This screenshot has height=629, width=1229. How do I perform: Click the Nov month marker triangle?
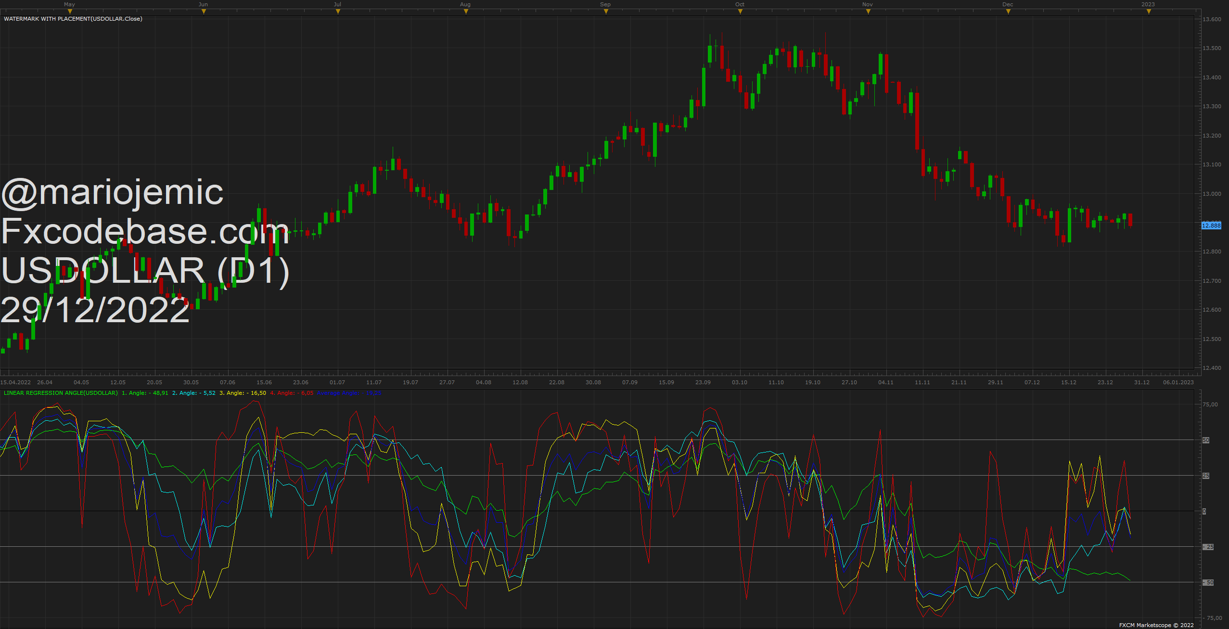point(868,12)
